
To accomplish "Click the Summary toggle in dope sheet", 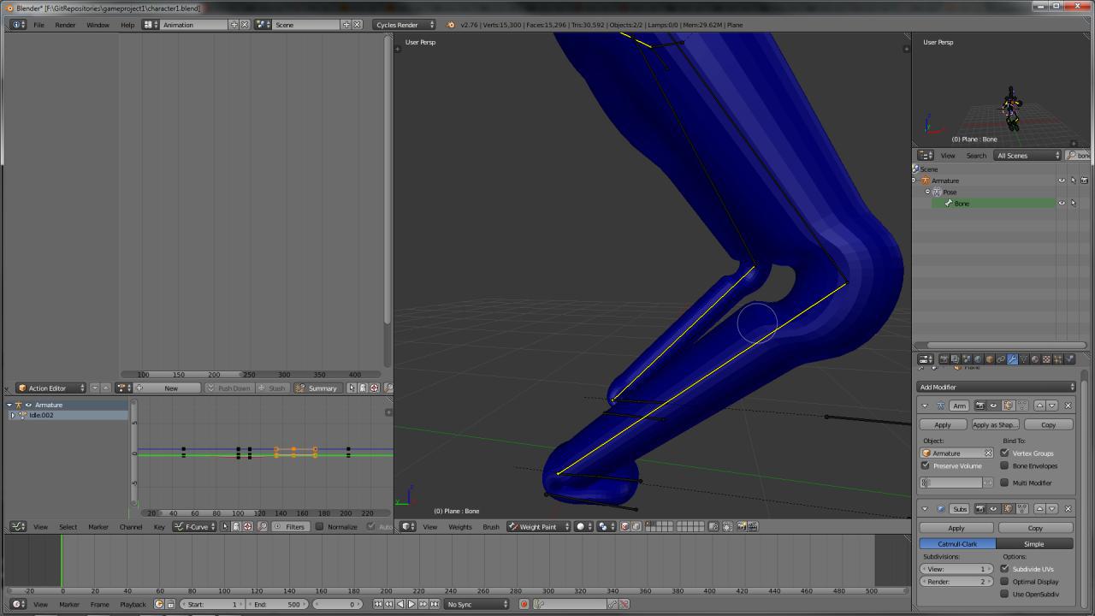I will tap(317, 388).
